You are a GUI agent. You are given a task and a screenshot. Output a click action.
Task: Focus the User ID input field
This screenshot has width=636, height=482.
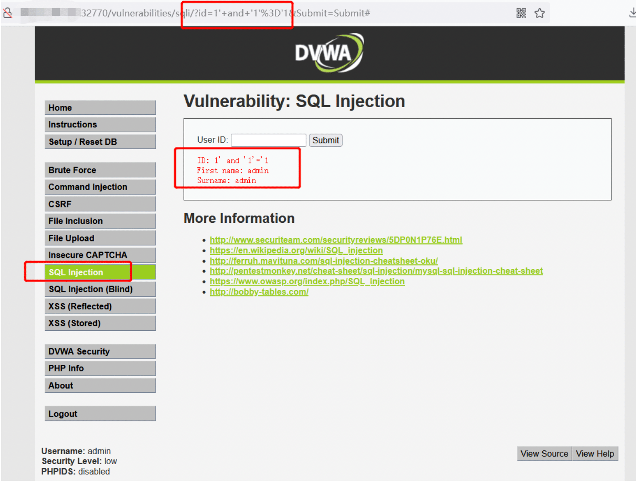[268, 140]
